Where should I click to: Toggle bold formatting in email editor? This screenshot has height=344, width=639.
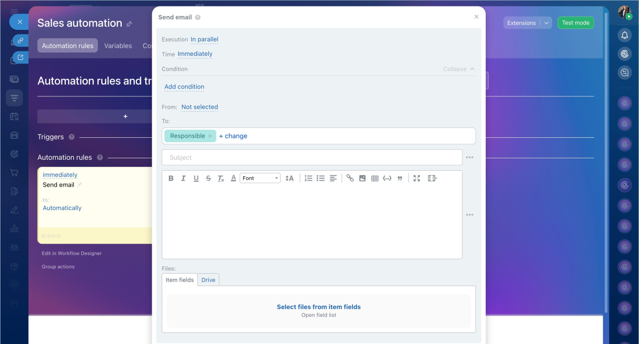pyautogui.click(x=171, y=178)
